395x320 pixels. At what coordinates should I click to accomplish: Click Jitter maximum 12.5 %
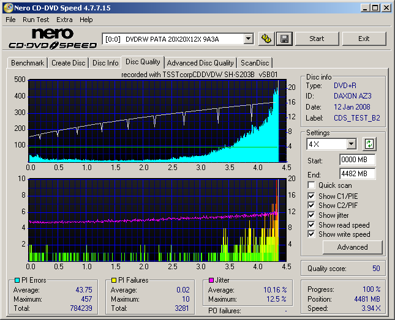(x=277, y=299)
